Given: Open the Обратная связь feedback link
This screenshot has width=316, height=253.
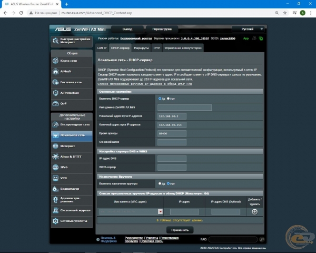Looking at the screenshot, I should (x=152, y=241).
